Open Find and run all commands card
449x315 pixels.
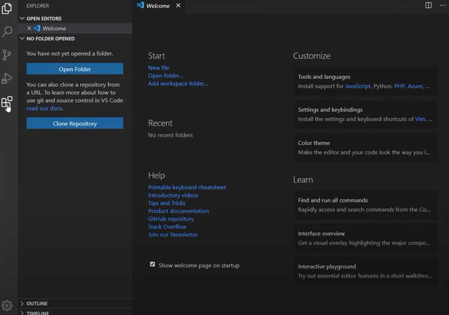[365, 205]
